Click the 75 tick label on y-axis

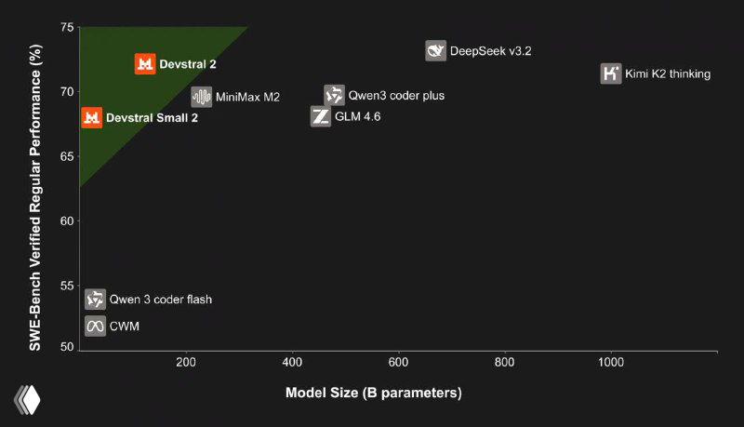pyautogui.click(x=66, y=28)
